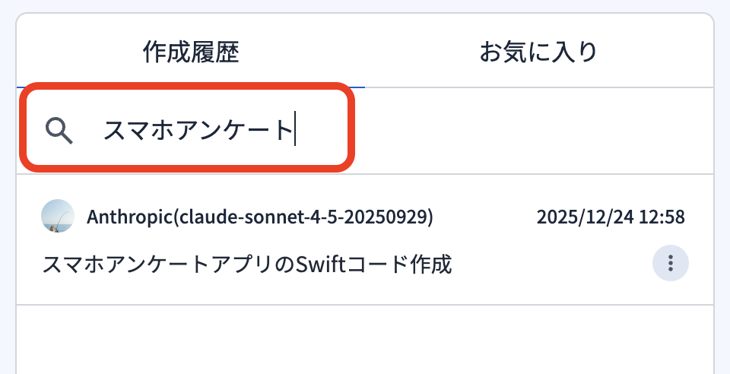The width and height of the screenshot is (730, 374).
Task: Focus the search field containing スマホアンケート
Action: pyautogui.click(x=198, y=131)
